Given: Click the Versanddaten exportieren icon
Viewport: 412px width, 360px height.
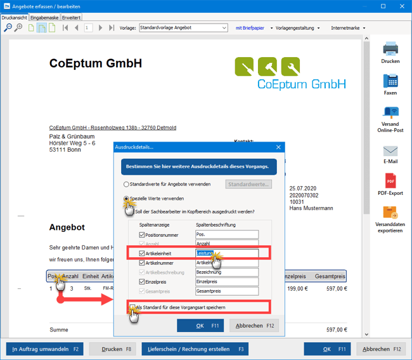Looking at the screenshot, I should click(390, 213).
